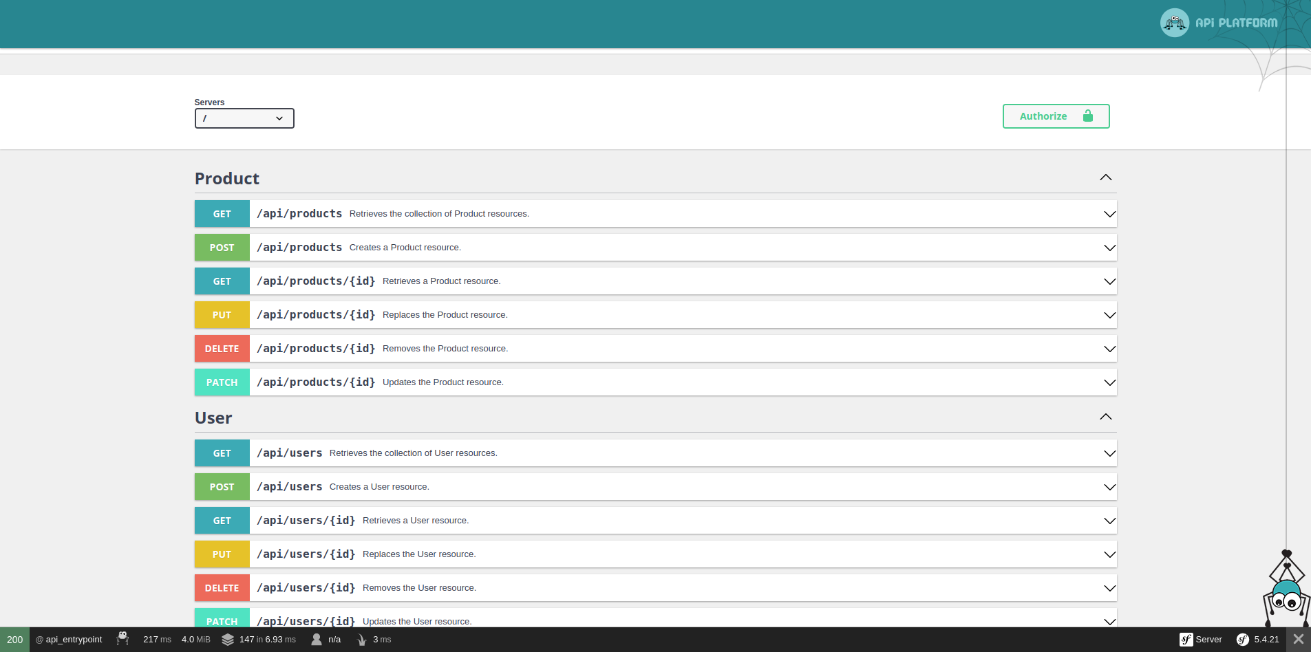Open the @ api_entrypoint route entry
Image resolution: width=1311 pixels, height=652 pixels.
pos(69,640)
